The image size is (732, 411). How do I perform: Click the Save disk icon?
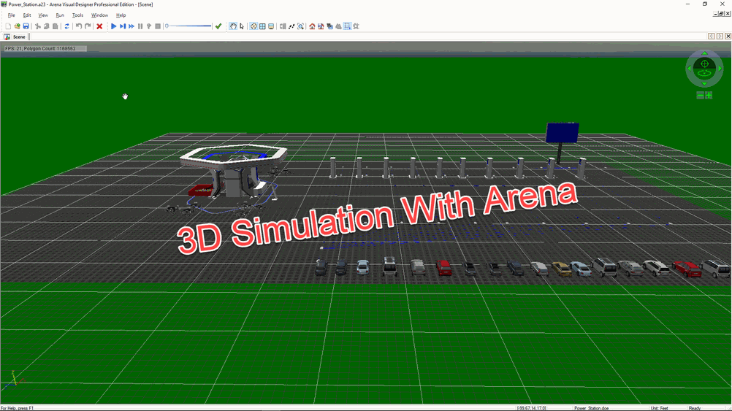click(26, 26)
